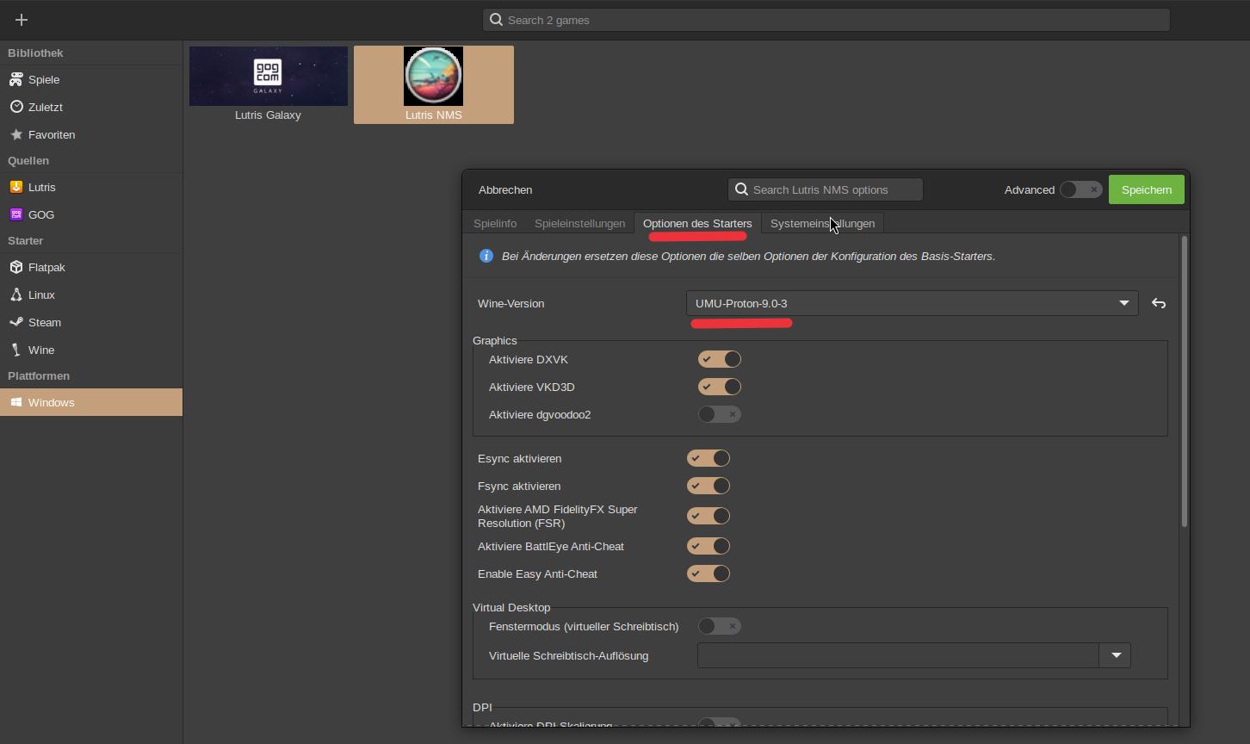The height and width of the screenshot is (744, 1250).
Task: Turn off Esync aktivieren
Action: point(709,458)
